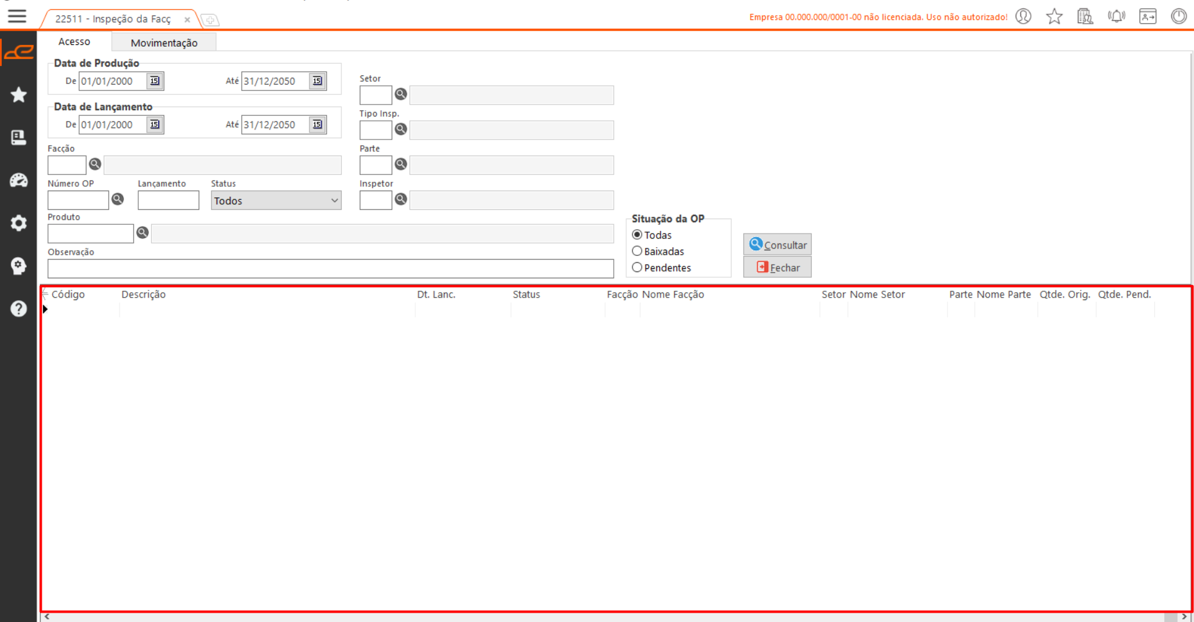Image resolution: width=1194 pixels, height=622 pixels.
Task: Select the Acesso tab
Action: pyautogui.click(x=74, y=42)
